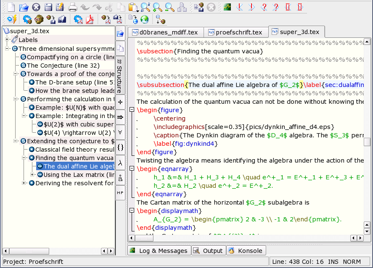
Task: Click the green globe web view icon
Action: [x=144, y=19]
